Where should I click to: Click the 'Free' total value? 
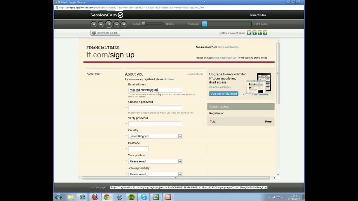pos(268,122)
